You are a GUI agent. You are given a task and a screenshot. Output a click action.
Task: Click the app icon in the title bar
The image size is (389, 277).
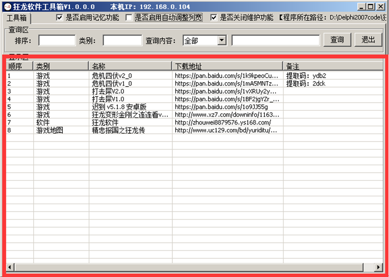click(8, 7)
